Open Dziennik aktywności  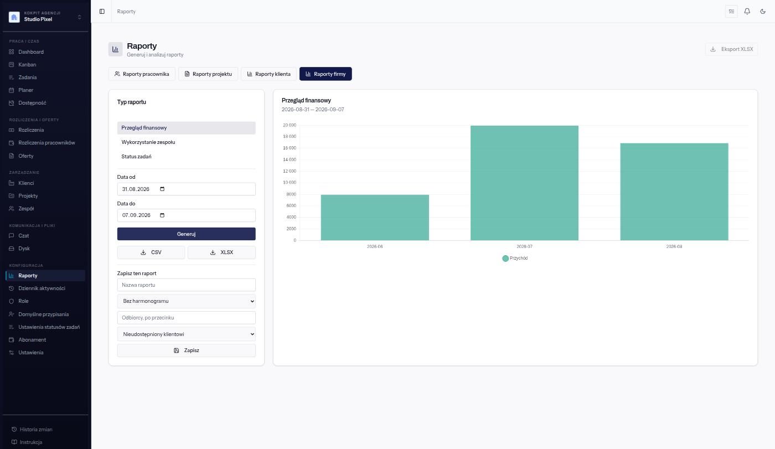pyautogui.click(x=45, y=288)
